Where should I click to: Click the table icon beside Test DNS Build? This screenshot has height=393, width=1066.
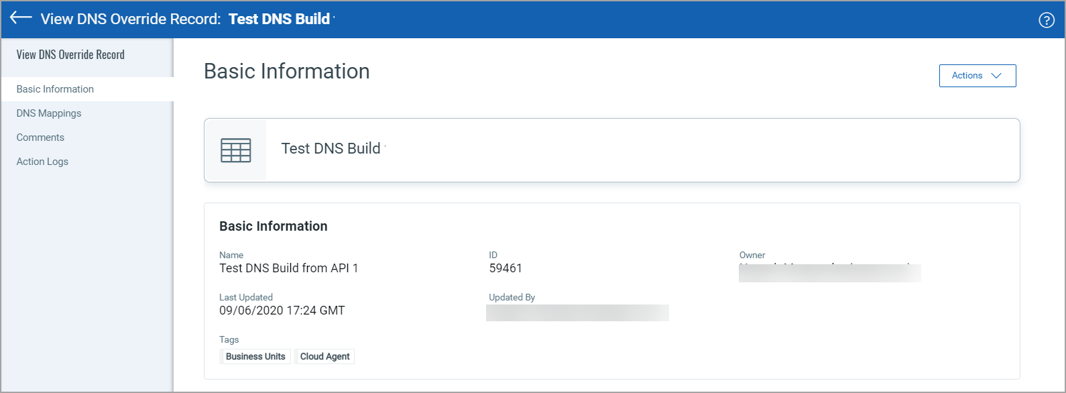click(235, 150)
